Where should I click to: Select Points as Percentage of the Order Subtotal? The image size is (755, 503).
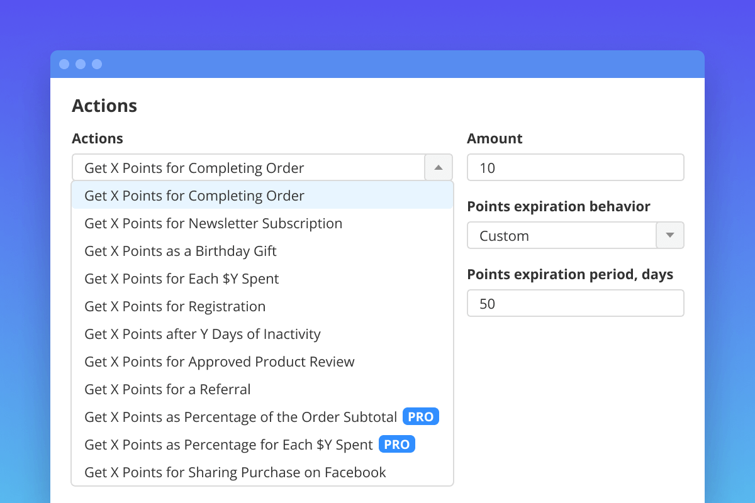pos(240,417)
